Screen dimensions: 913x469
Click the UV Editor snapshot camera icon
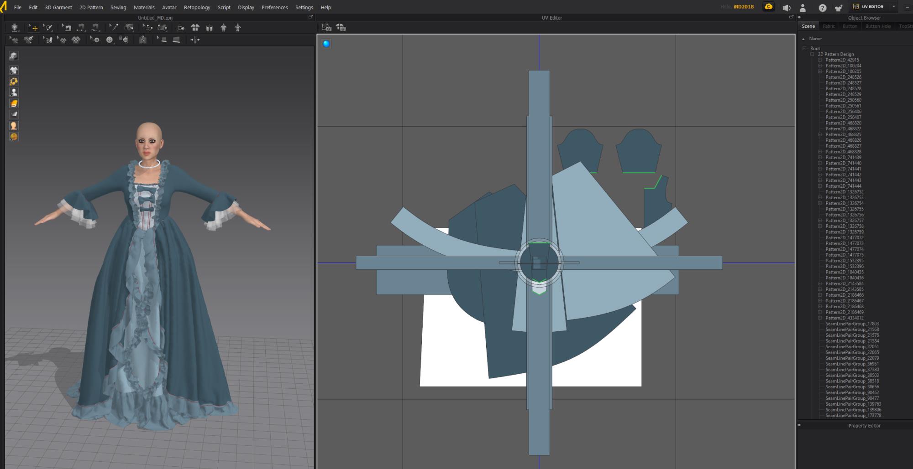(x=326, y=28)
